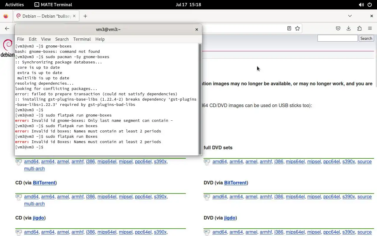Click source link in DVD via jigdo row
Screen dimensions: 377x236
click(365, 232)
